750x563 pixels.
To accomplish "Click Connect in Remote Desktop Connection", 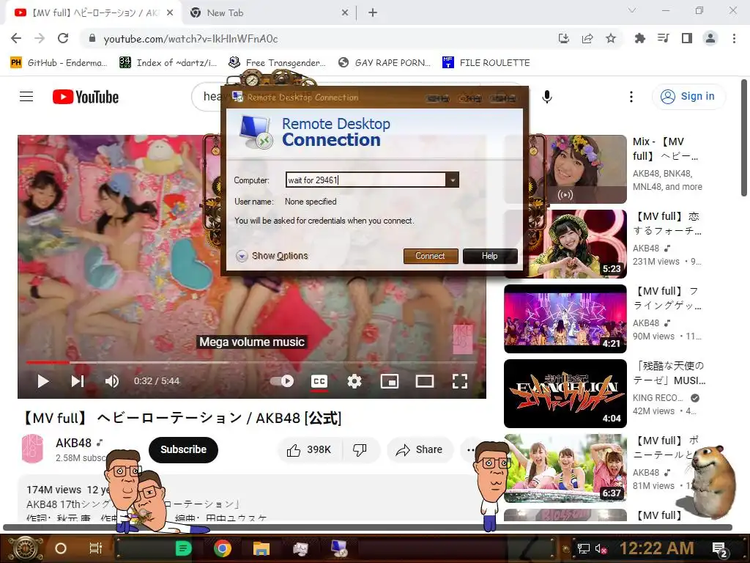I will [430, 256].
